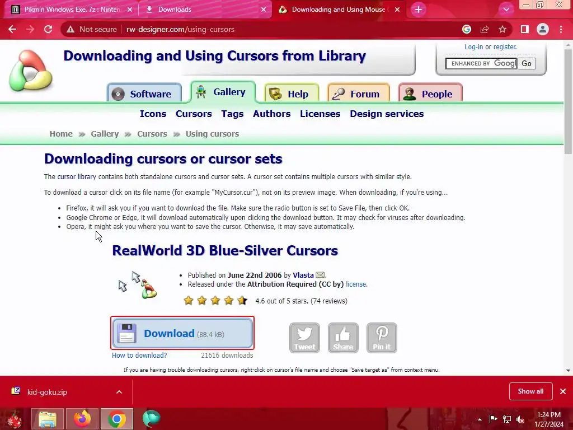The image size is (573, 430).
Task: Click the How to download? link
Action: 139,356
